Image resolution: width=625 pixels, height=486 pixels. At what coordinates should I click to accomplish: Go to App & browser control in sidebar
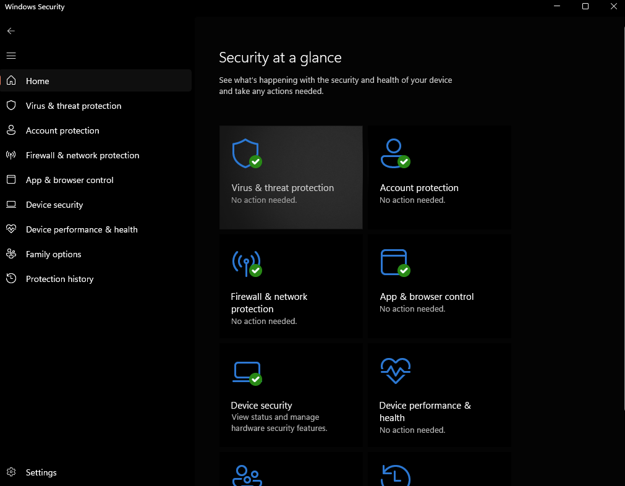click(x=69, y=180)
